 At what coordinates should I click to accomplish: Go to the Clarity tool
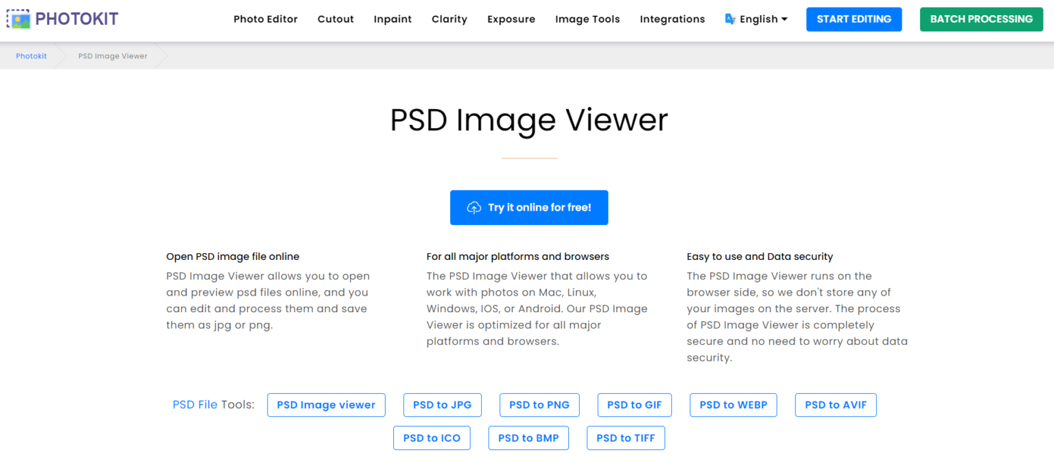tap(449, 19)
